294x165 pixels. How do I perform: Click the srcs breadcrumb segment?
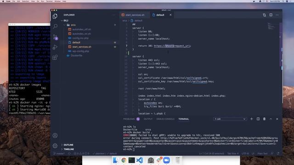(x=124, y=21)
